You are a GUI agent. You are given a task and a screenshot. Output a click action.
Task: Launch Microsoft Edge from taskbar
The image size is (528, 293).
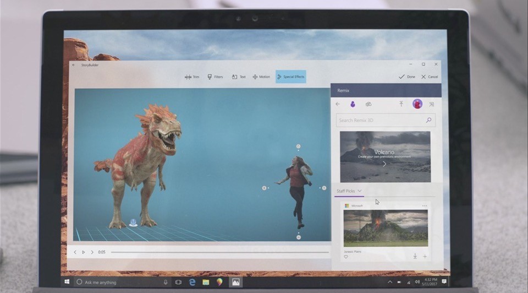point(193,282)
